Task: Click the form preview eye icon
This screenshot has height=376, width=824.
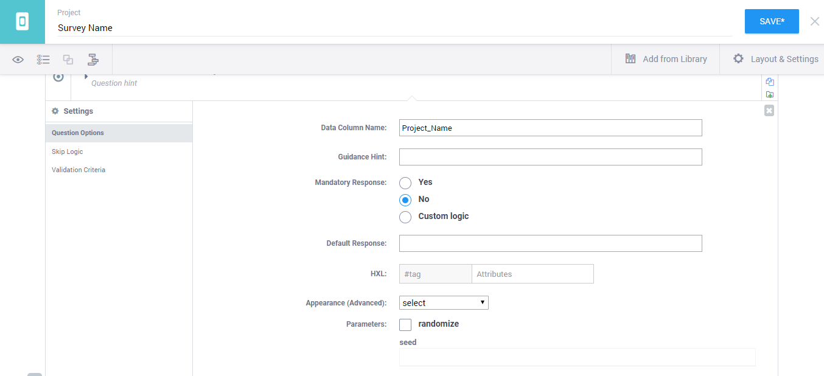Action: click(x=18, y=60)
